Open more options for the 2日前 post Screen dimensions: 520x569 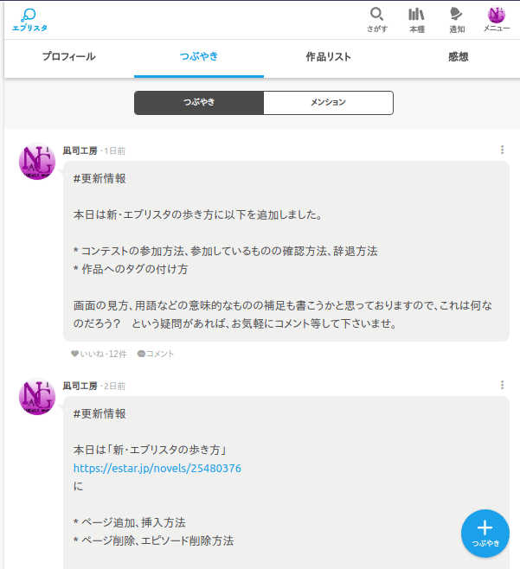click(x=502, y=385)
